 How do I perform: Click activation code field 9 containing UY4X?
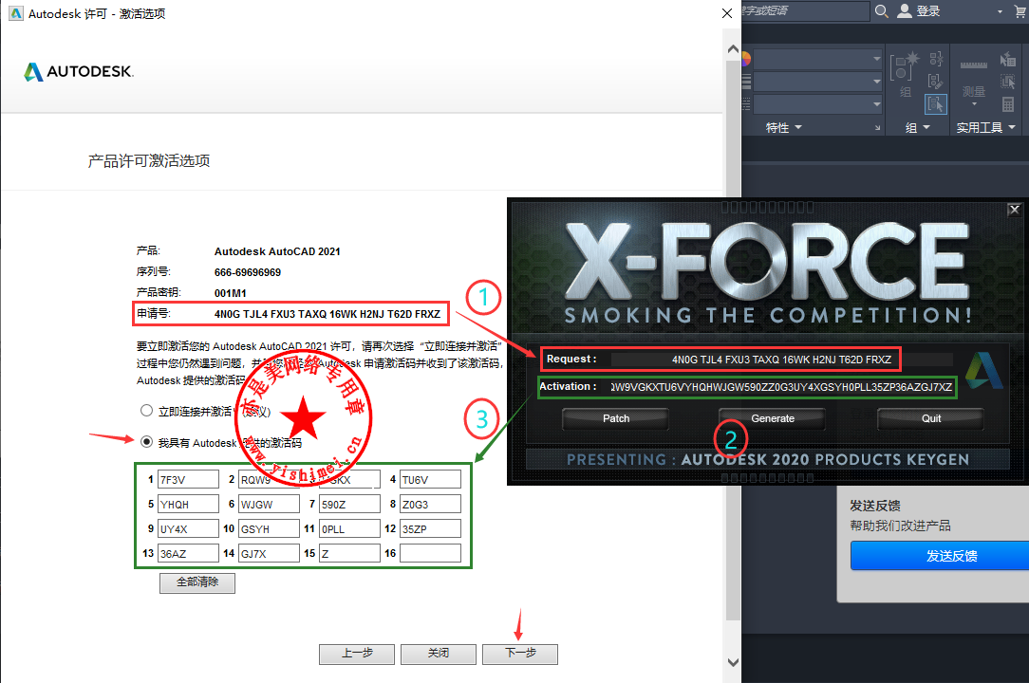pos(188,528)
